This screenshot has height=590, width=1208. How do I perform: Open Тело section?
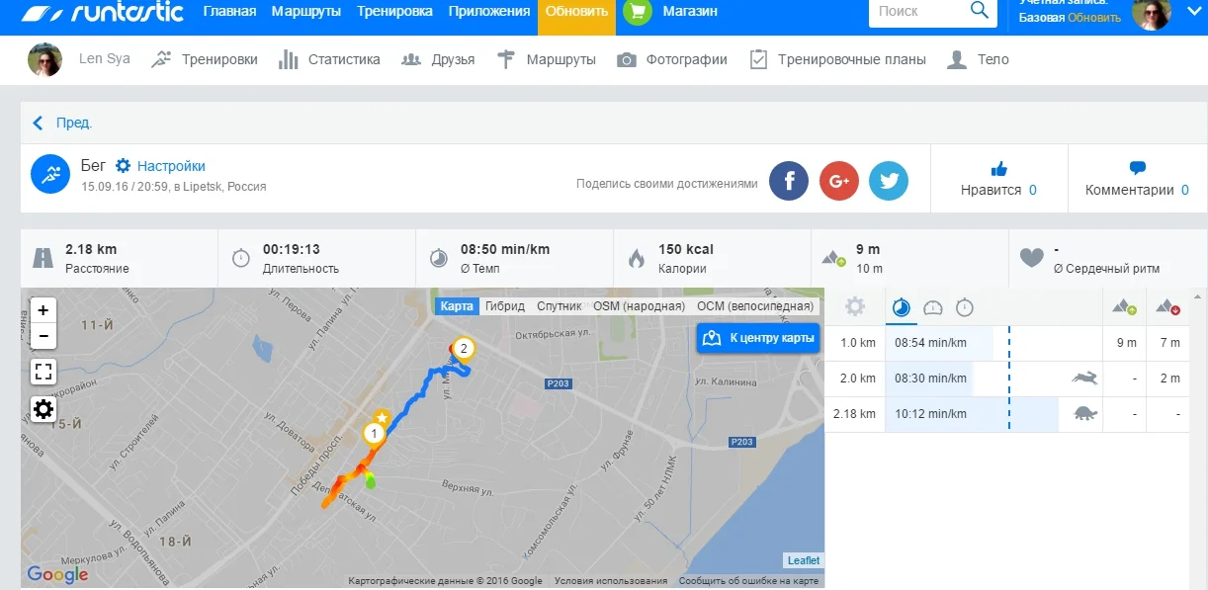(978, 59)
